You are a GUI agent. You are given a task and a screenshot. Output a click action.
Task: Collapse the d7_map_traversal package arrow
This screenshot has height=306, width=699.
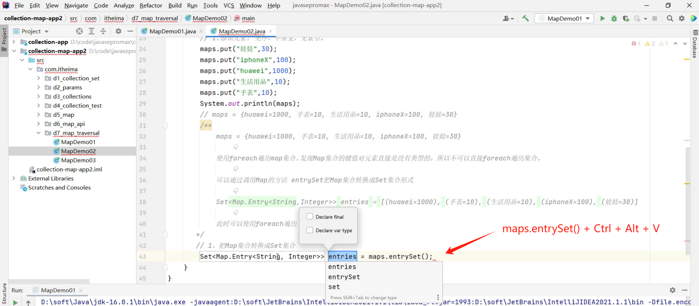coord(38,133)
